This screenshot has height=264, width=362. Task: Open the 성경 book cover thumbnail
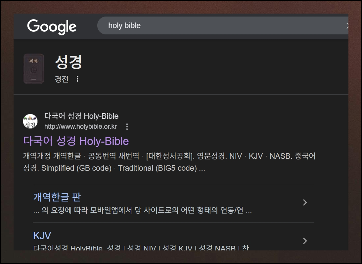[x=34, y=68]
